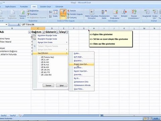Choose Ortalamanın Üstü filter option

tap(82, 82)
